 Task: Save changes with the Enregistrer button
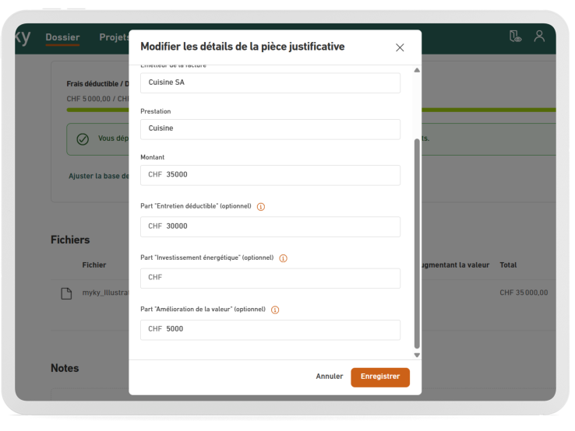379,377
